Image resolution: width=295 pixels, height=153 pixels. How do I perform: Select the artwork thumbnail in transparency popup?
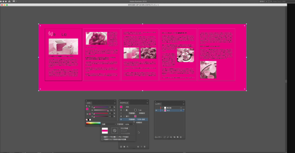point(105,131)
